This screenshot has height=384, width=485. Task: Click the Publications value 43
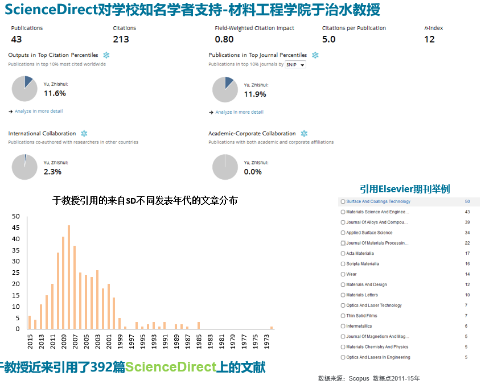(17, 39)
